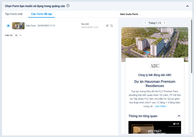The width and height of the screenshot is (194, 137).
Task: Go to next form preview page
Action: [164, 23]
